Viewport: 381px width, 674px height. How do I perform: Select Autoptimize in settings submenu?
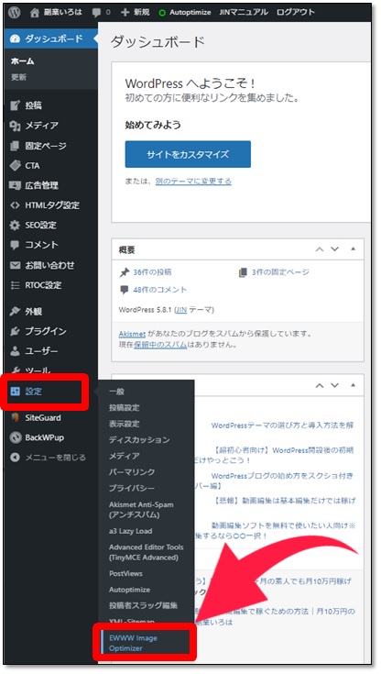[x=130, y=590]
